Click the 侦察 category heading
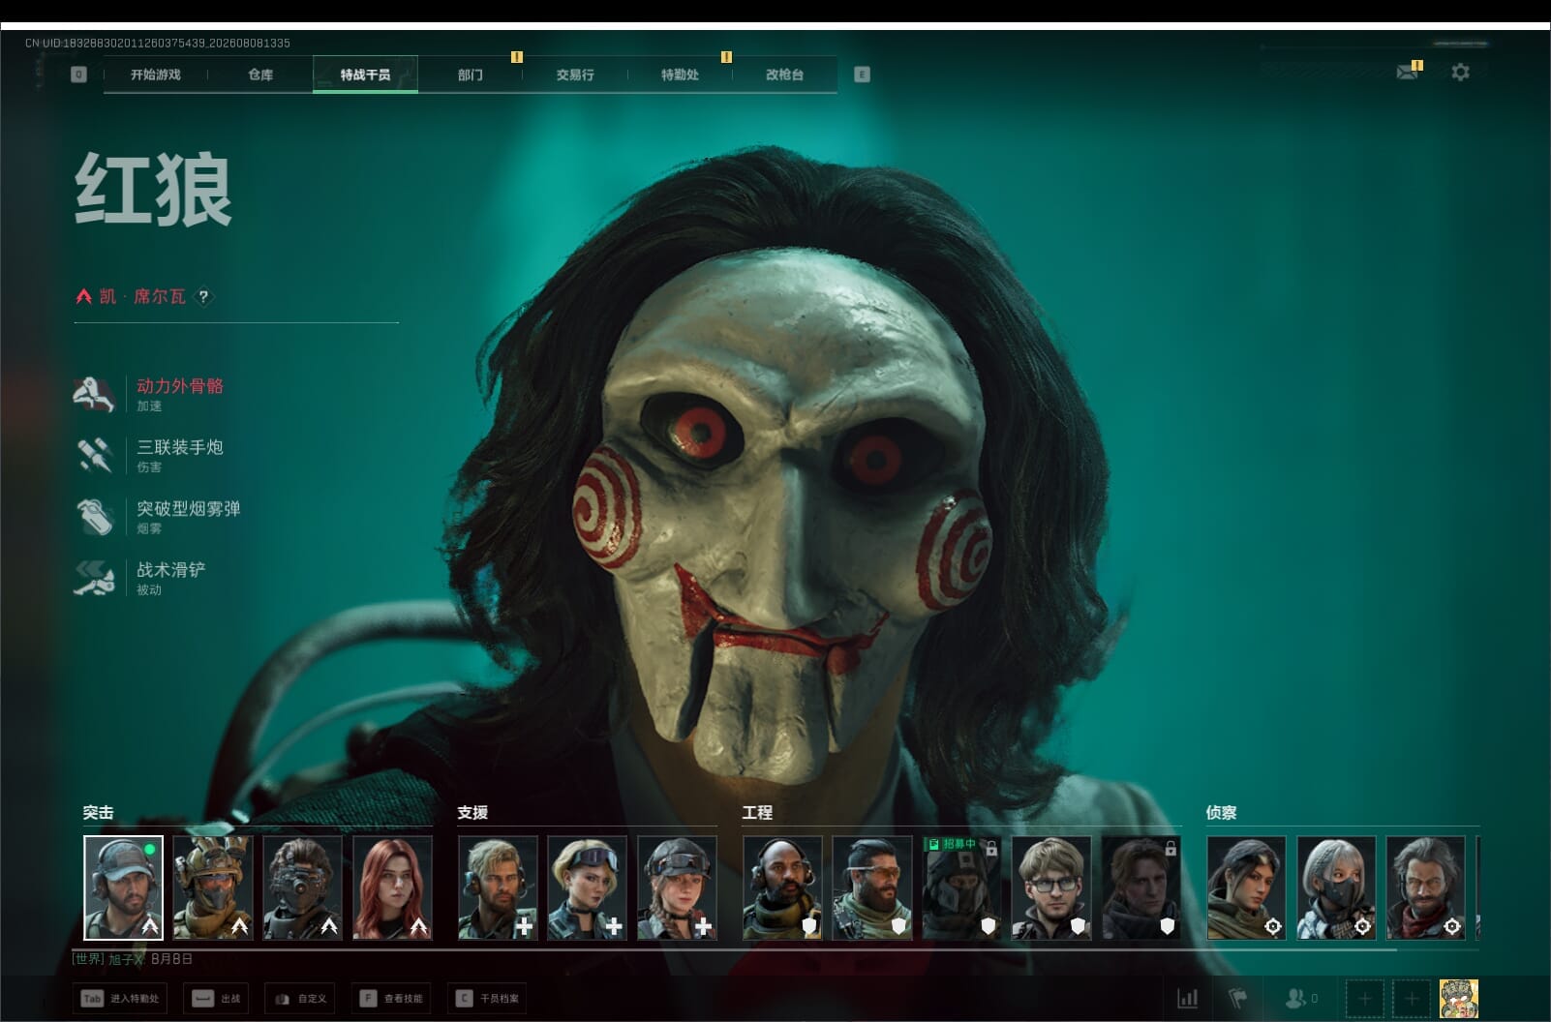Screen dimensions: 1551x1022 (x=1221, y=812)
